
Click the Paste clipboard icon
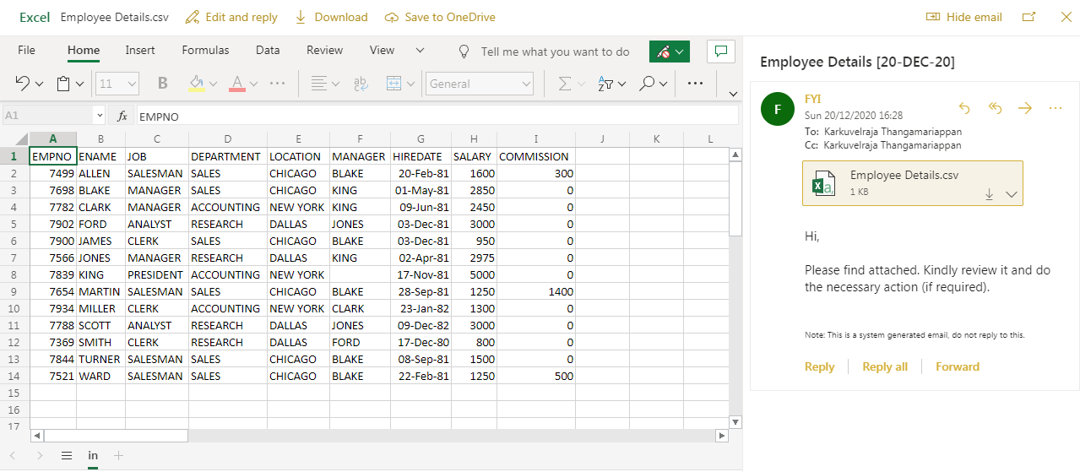pos(62,84)
